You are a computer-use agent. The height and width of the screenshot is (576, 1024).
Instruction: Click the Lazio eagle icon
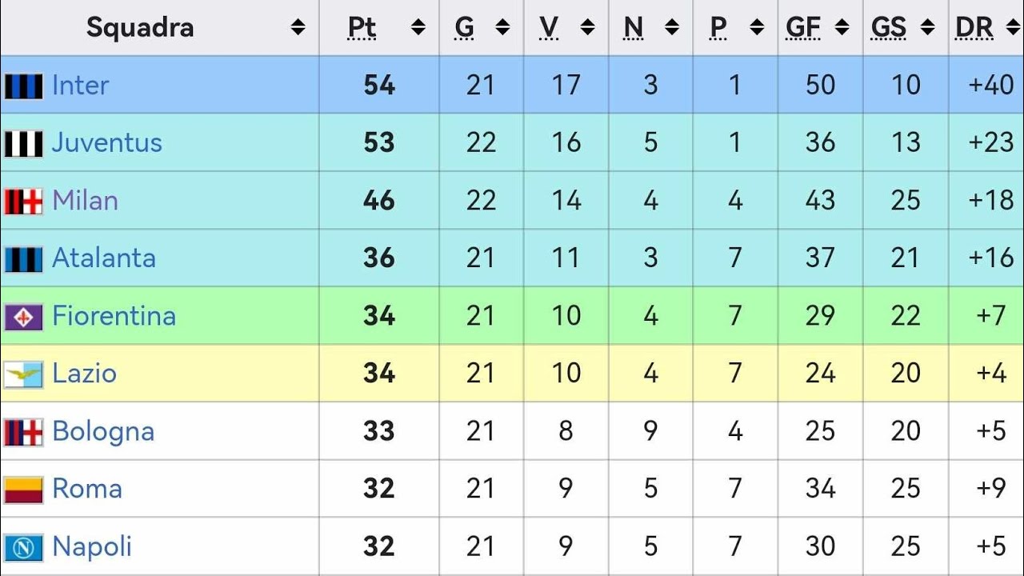(x=23, y=374)
